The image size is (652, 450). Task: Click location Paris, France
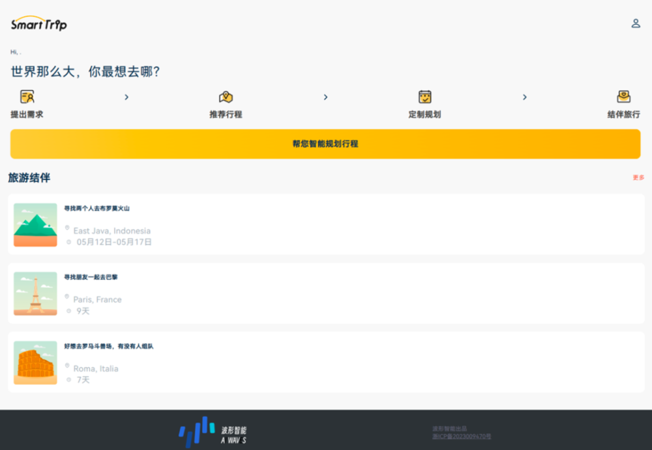tap(97, 299)
